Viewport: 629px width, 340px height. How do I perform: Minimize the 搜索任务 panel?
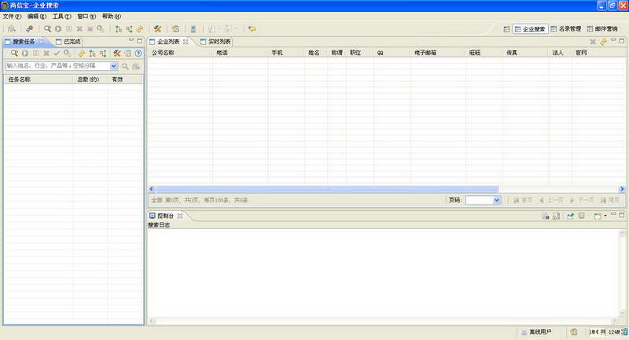click(131, 41)
